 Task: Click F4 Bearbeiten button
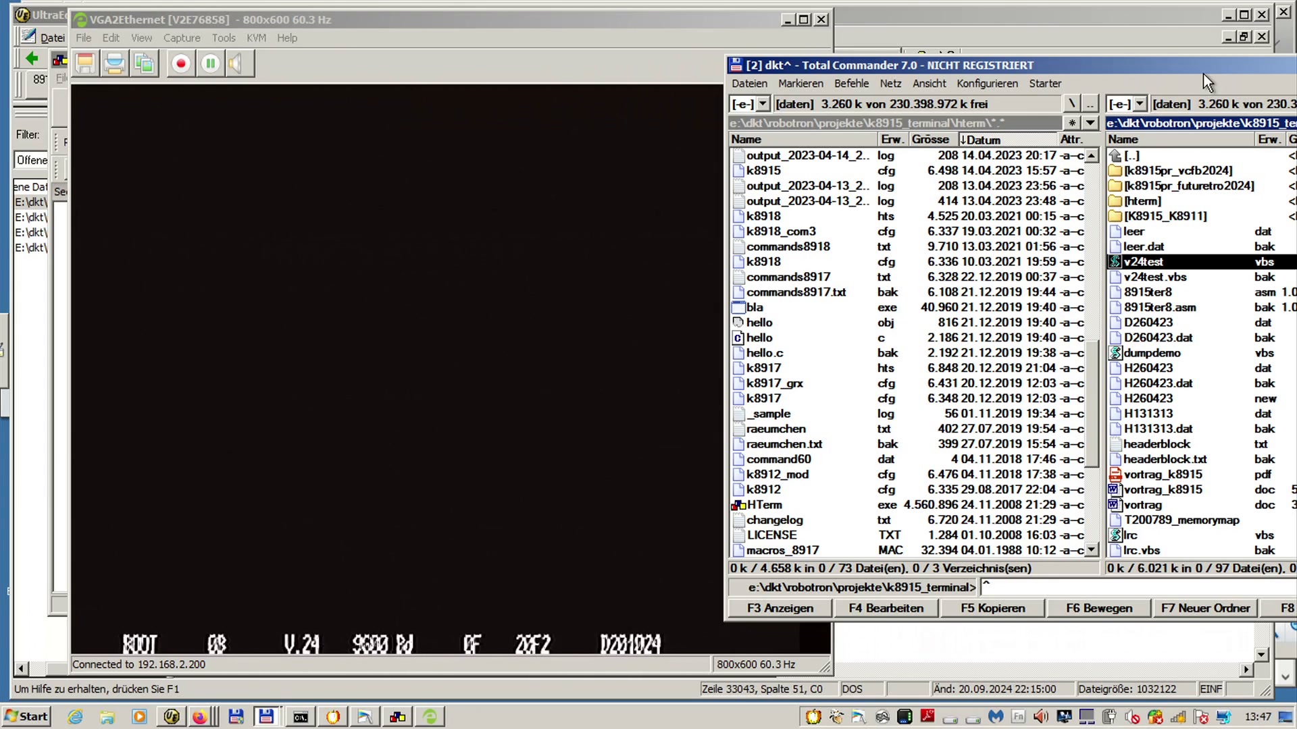(x=886, y=608)
